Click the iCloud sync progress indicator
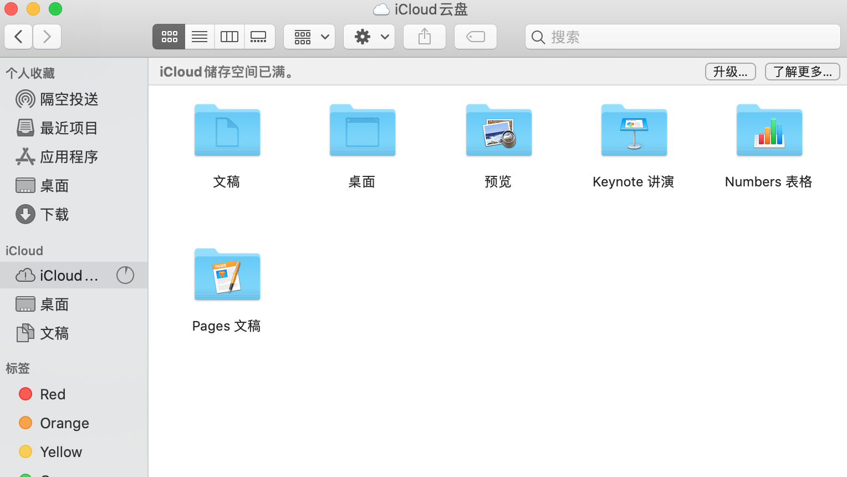The width and height of the screenshot is (847, 477). coord(125,275)
